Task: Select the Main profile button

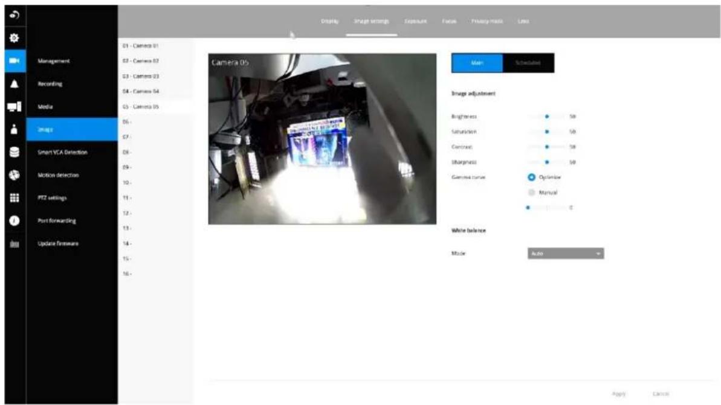Action: click(477, 63)
